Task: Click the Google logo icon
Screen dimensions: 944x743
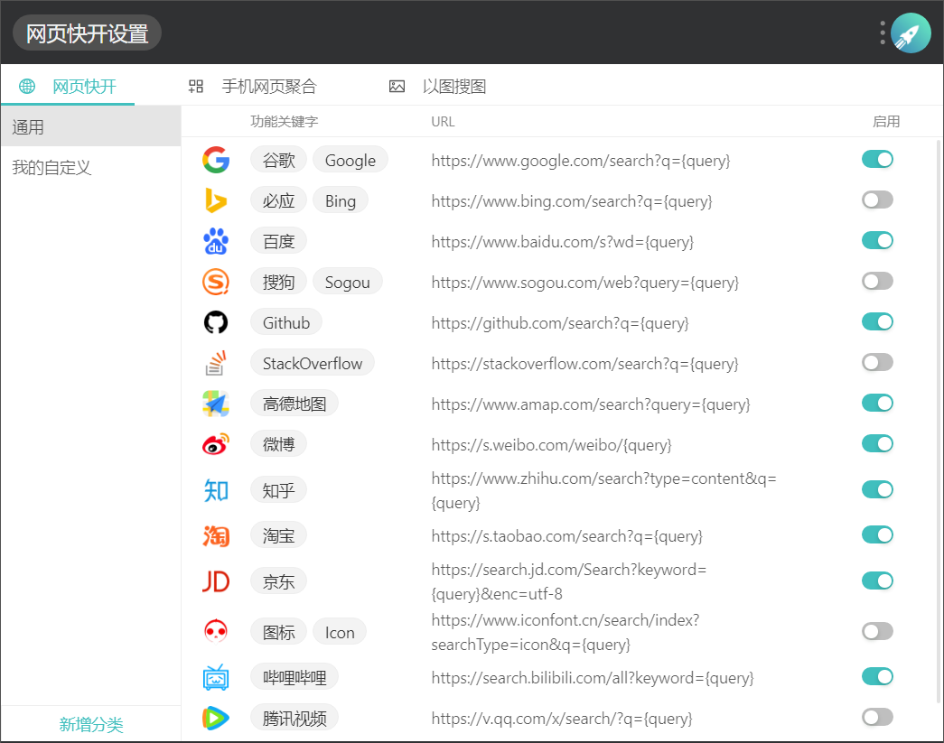Action: click(x=216, y=160)
